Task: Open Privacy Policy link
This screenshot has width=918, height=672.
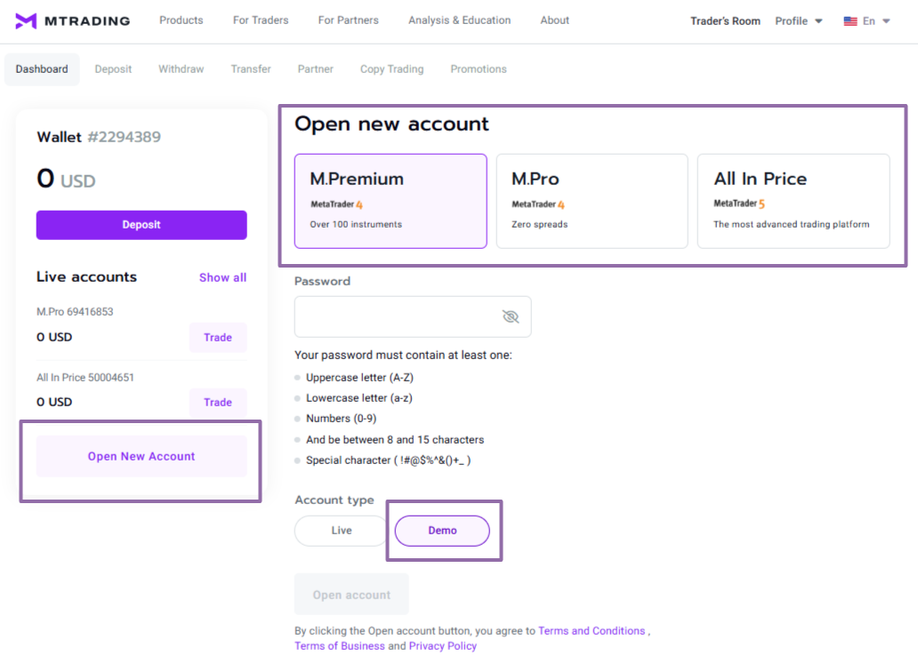Action: tap(443, 645)
